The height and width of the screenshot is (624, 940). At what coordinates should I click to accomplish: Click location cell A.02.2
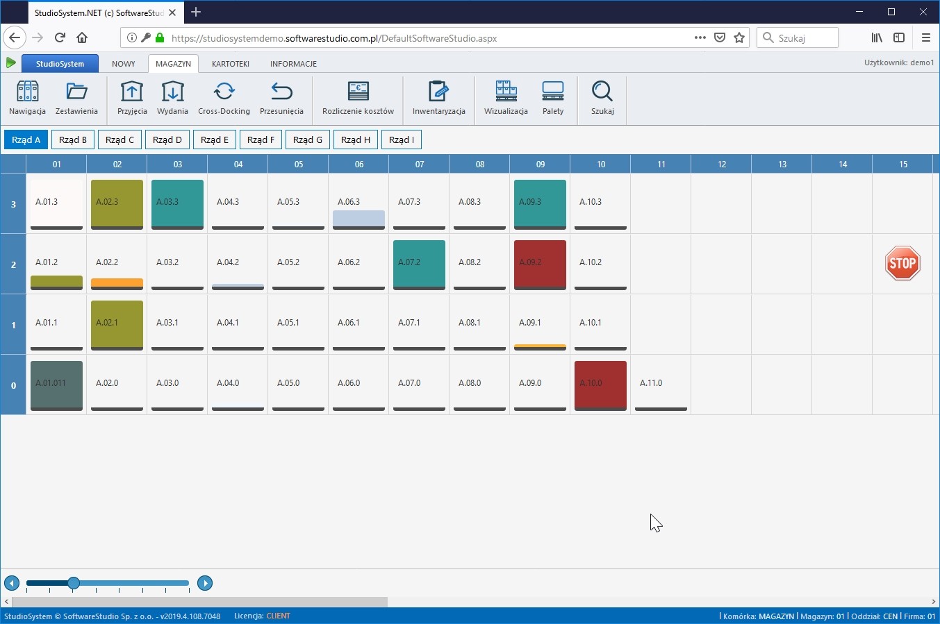[x=117, y=264]
